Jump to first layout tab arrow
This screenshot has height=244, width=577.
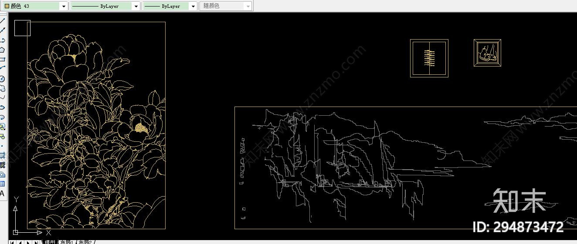12,242
